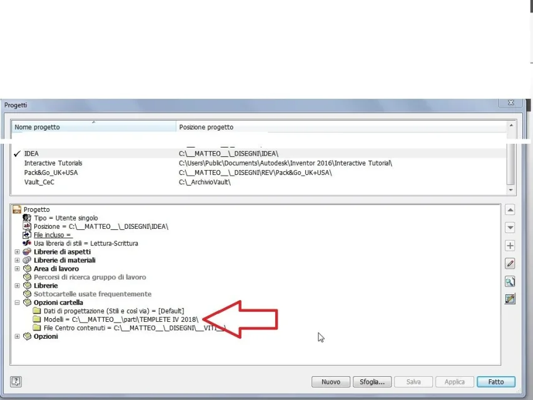Click the File incluso icon
533x400 pixels.
(x=27, y=234)
